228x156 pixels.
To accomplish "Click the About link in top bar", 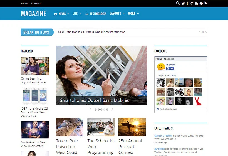I will point(24,3).
